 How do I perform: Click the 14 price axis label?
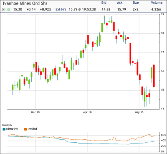click(162, 109)
